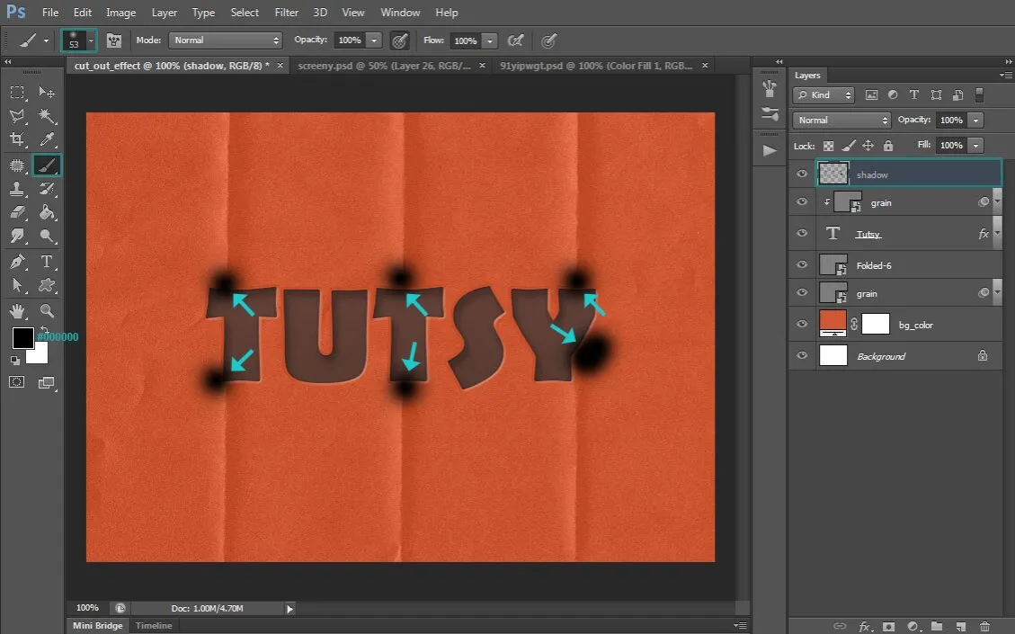This screenshot has width=1015, height=634.
Task: Open the Timeline panel tab
Action: (x=154, y=626)
